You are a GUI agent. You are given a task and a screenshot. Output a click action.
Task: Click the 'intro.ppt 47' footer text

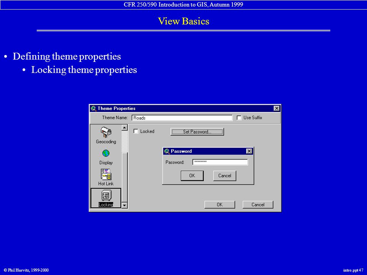tap(353, 270)
